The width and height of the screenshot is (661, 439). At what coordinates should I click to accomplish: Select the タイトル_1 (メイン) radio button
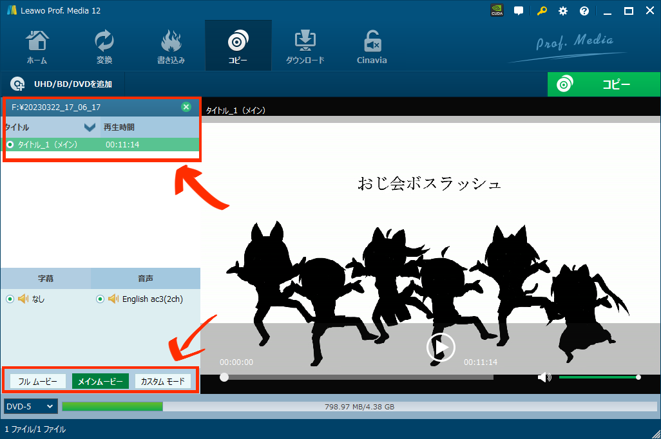click(x=10, y=145)
